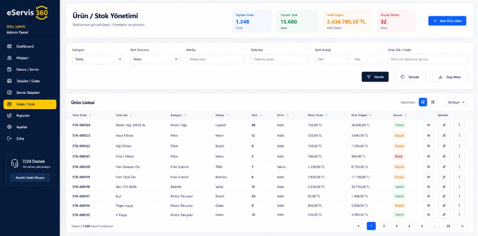Click the Kritik status badge
Viewport: 478px width, 236px height.
(x=399, y=157)
